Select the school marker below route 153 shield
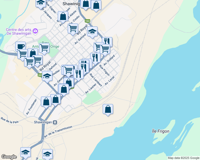 coord(92,32)
